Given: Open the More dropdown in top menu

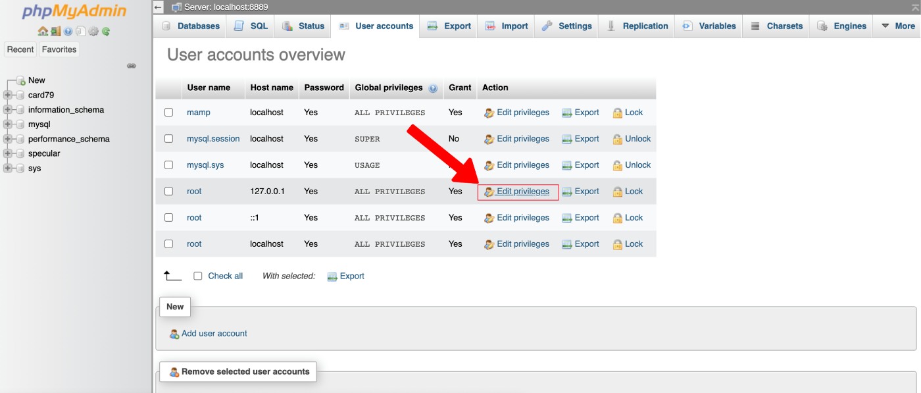Looking at the screenshot, I should click(897, 26).
